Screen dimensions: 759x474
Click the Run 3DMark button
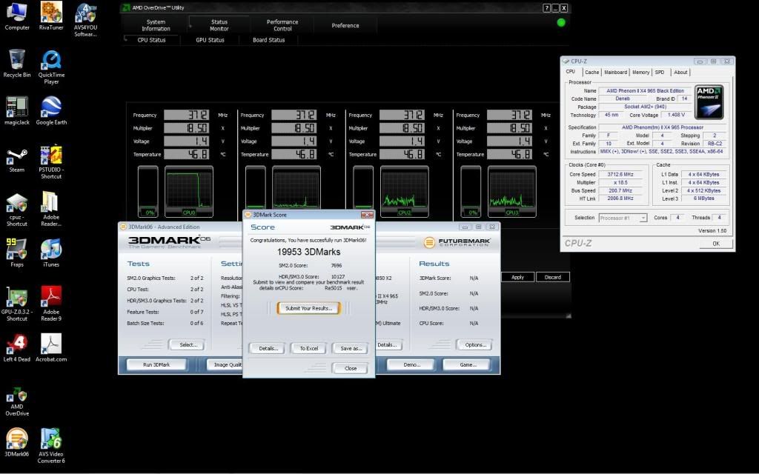click(156, 364)
